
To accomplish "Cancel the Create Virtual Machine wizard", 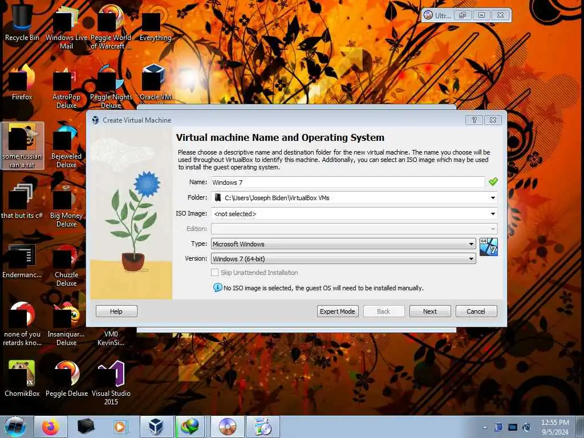I will tap(476, 311).
